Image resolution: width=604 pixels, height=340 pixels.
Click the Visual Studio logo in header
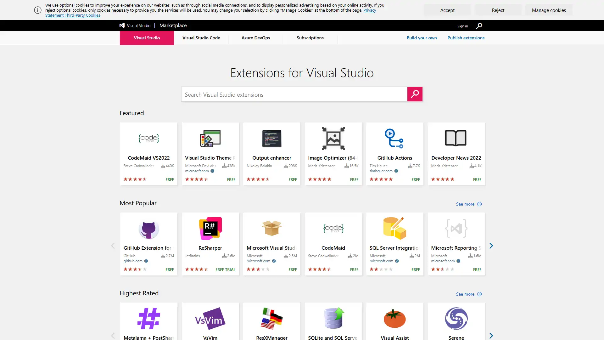135,25
